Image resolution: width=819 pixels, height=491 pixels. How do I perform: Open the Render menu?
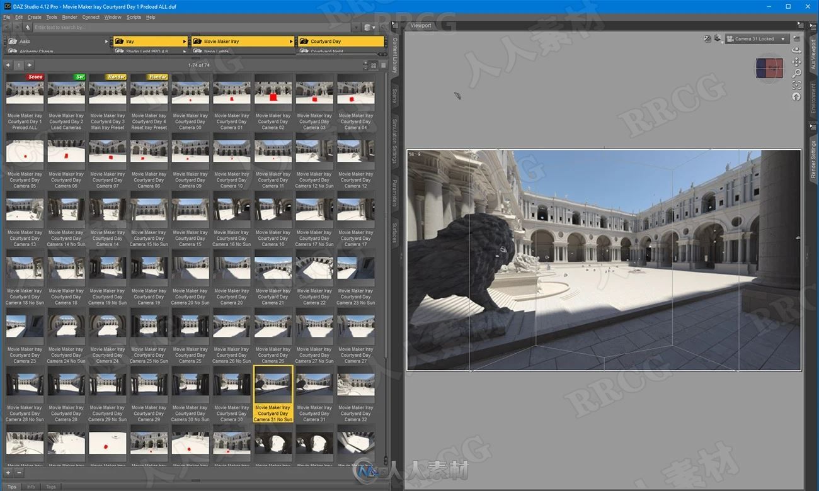click(70, 17)
